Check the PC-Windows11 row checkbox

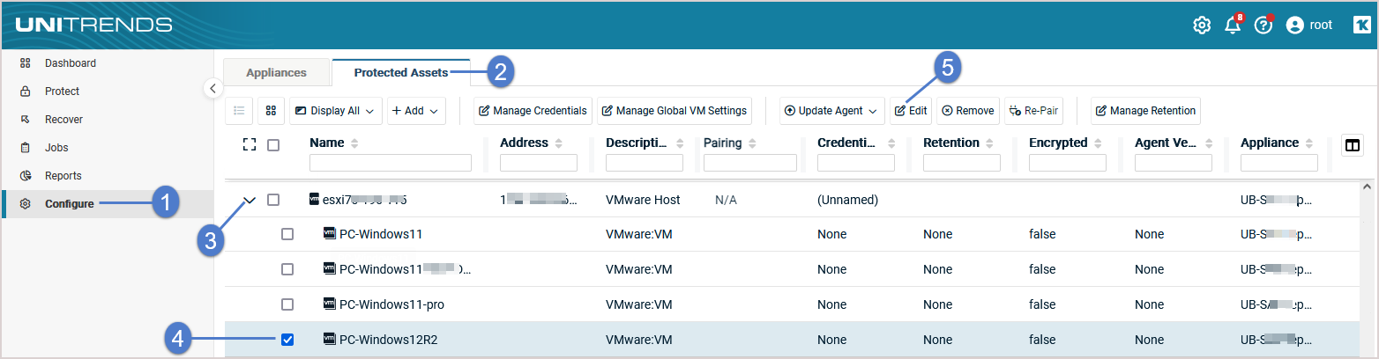(287, 234)
